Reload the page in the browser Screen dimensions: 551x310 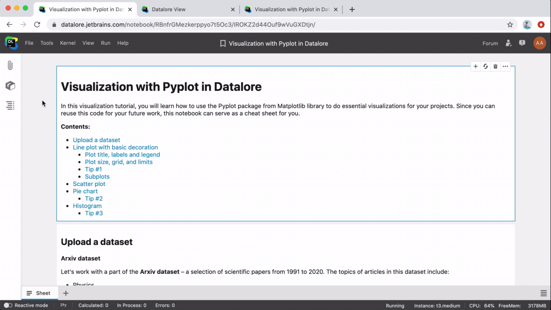37,25
